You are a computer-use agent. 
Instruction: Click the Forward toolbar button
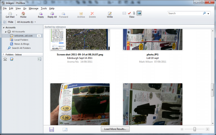coord(63,15)
